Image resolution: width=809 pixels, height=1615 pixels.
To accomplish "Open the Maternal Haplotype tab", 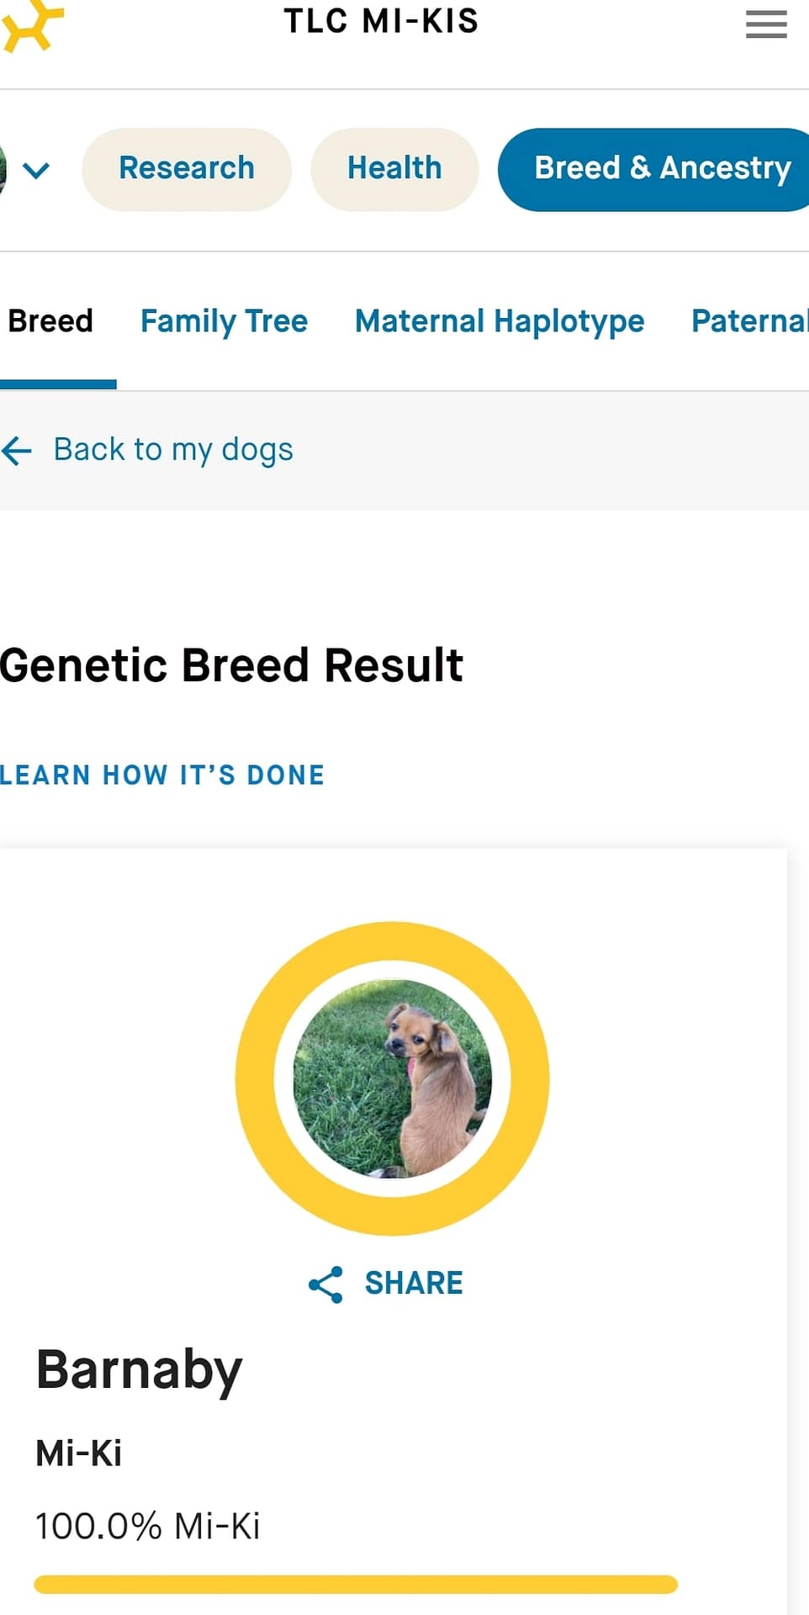I will pos(500,321).
